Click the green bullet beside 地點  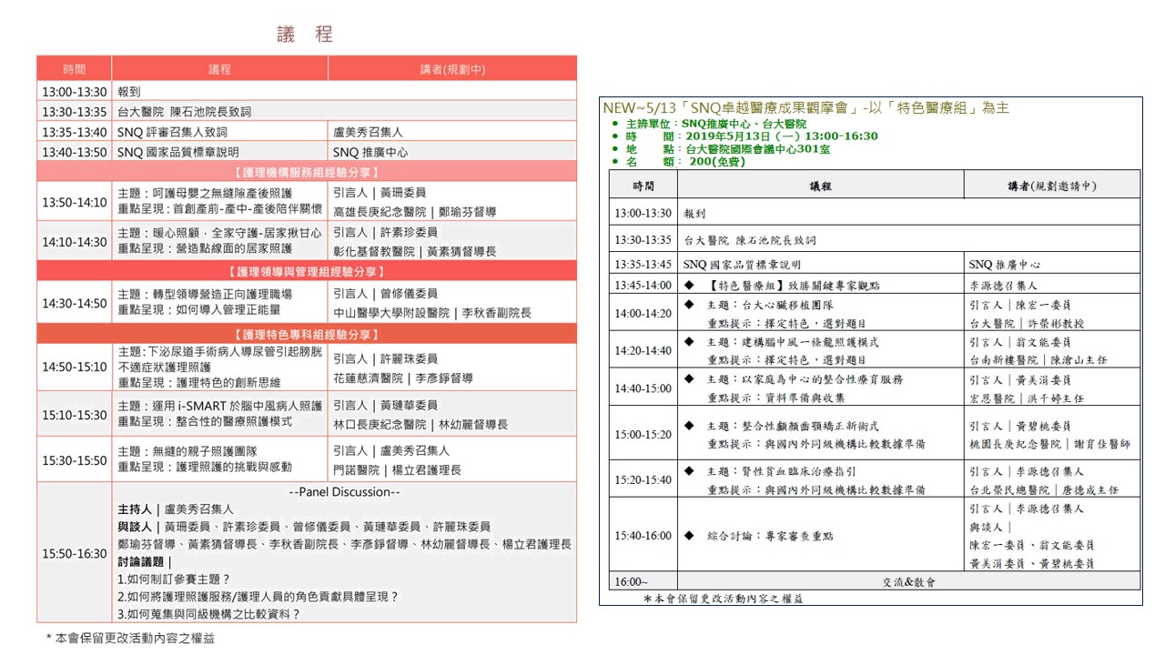[x=616, y=149]
